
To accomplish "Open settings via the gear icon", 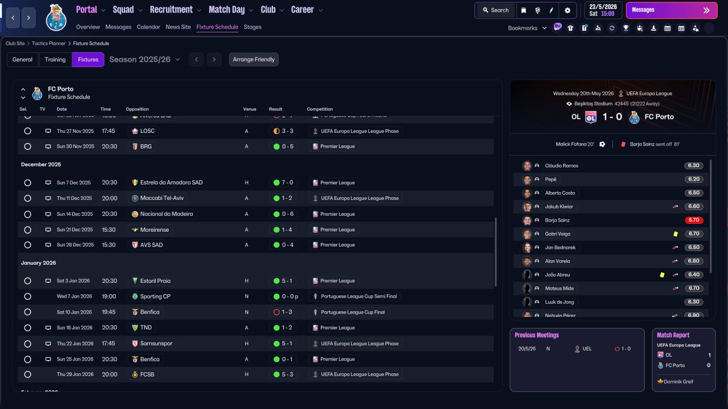I will 567,10.
